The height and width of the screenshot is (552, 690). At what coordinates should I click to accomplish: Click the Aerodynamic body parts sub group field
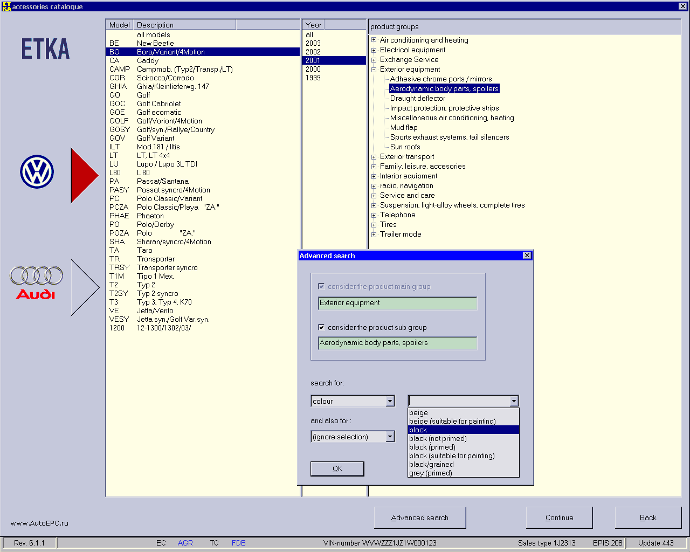click(398, 343)
